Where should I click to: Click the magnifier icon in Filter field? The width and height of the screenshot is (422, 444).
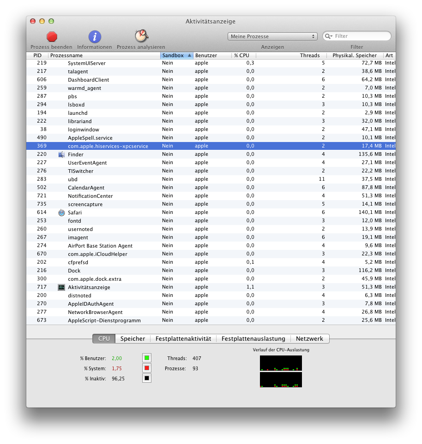pos(329,36)
